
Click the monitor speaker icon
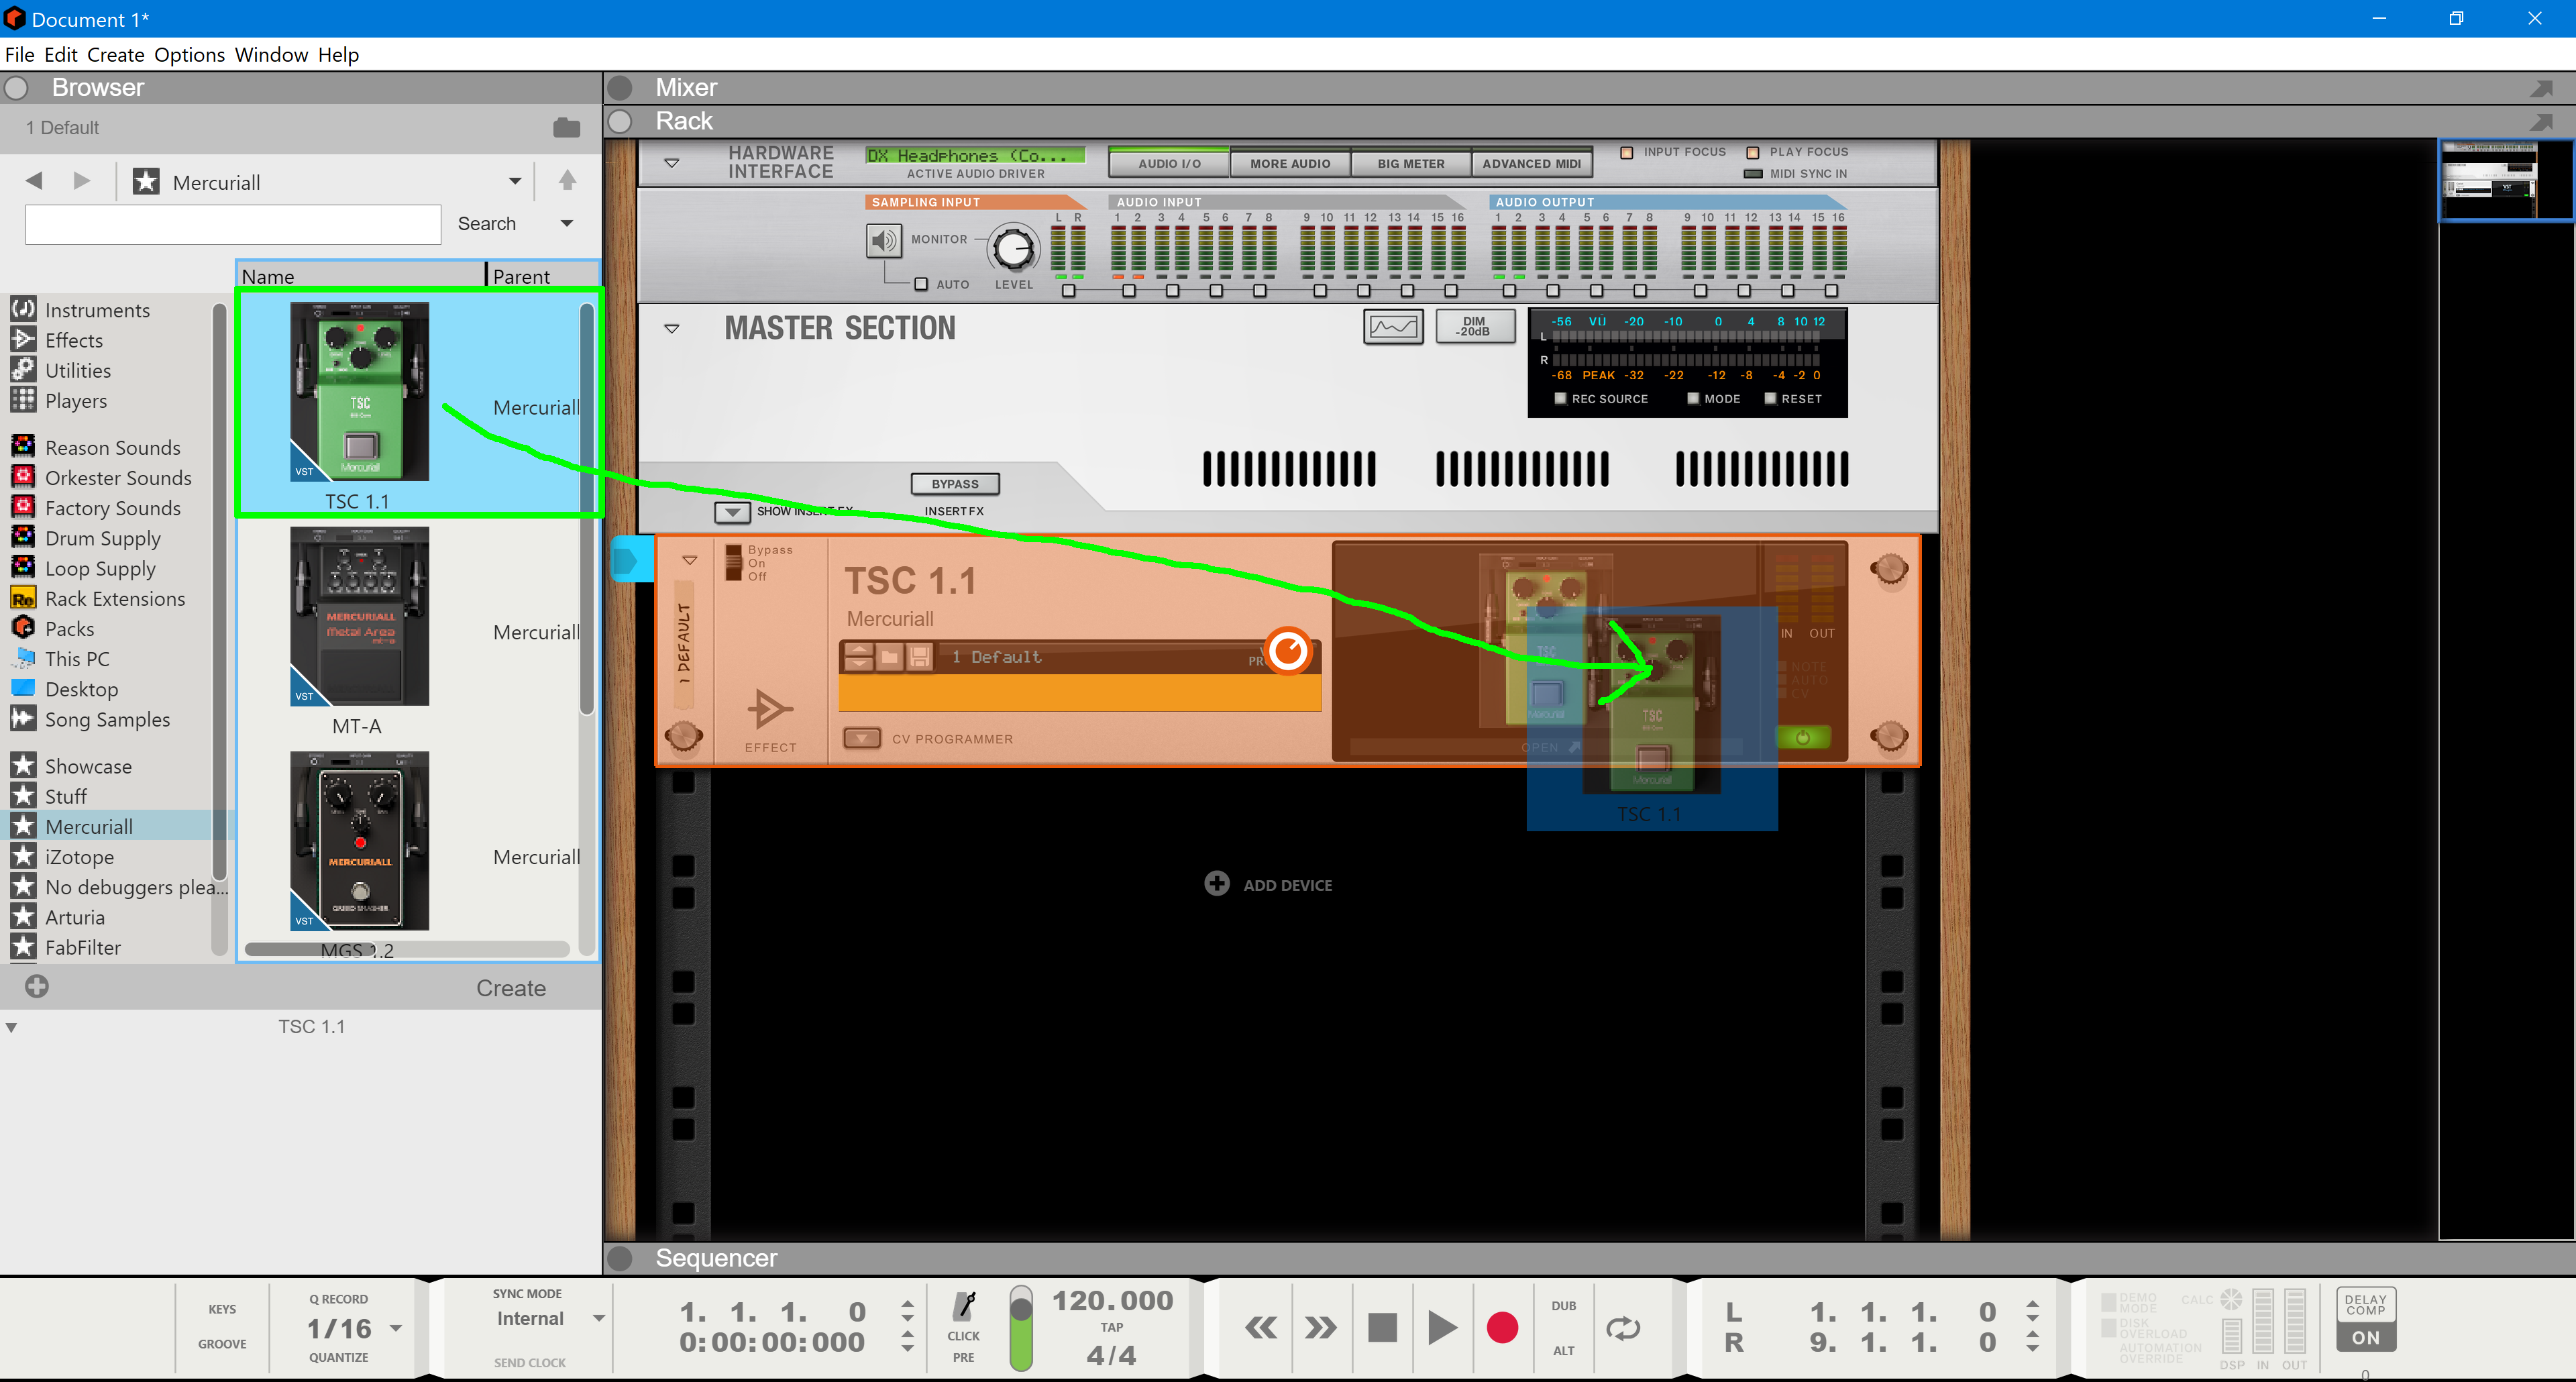[x=883, y=240]
